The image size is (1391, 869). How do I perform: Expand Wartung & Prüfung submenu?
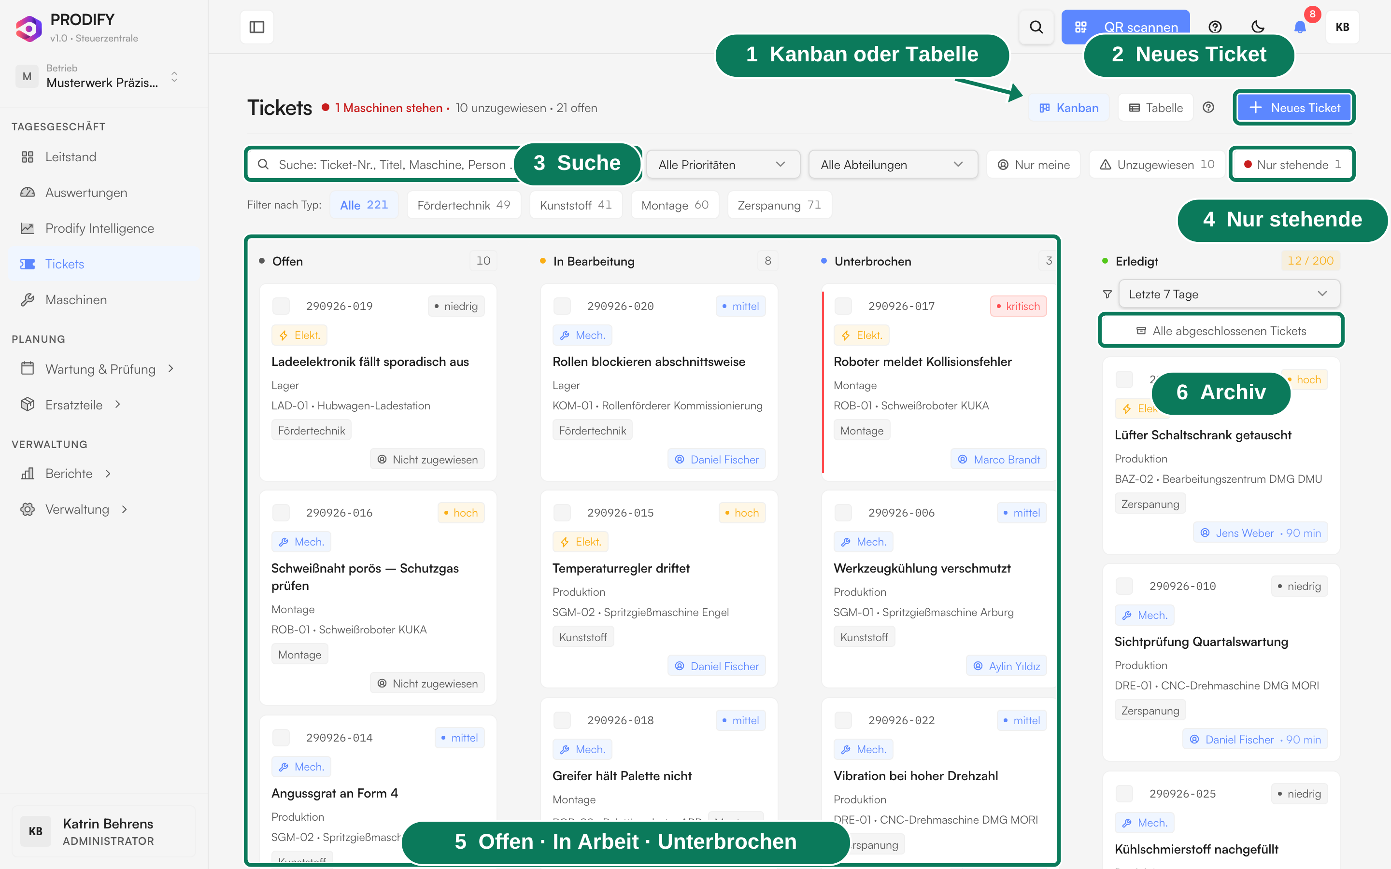coord(103,369)
